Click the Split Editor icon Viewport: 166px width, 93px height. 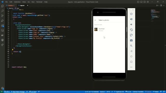pos(161,5)
